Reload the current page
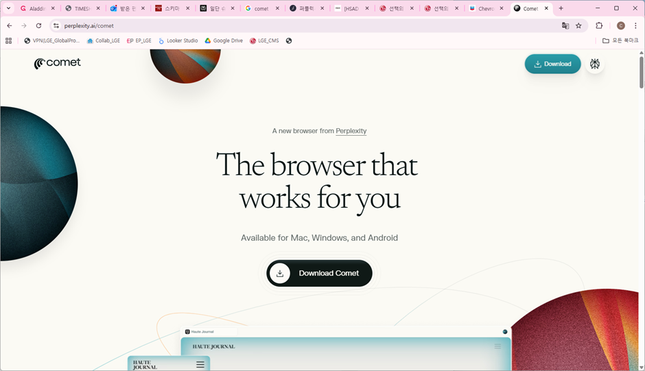Image resolution: width=645 pixels, height=371 pixels. click(x=38, y=25)
